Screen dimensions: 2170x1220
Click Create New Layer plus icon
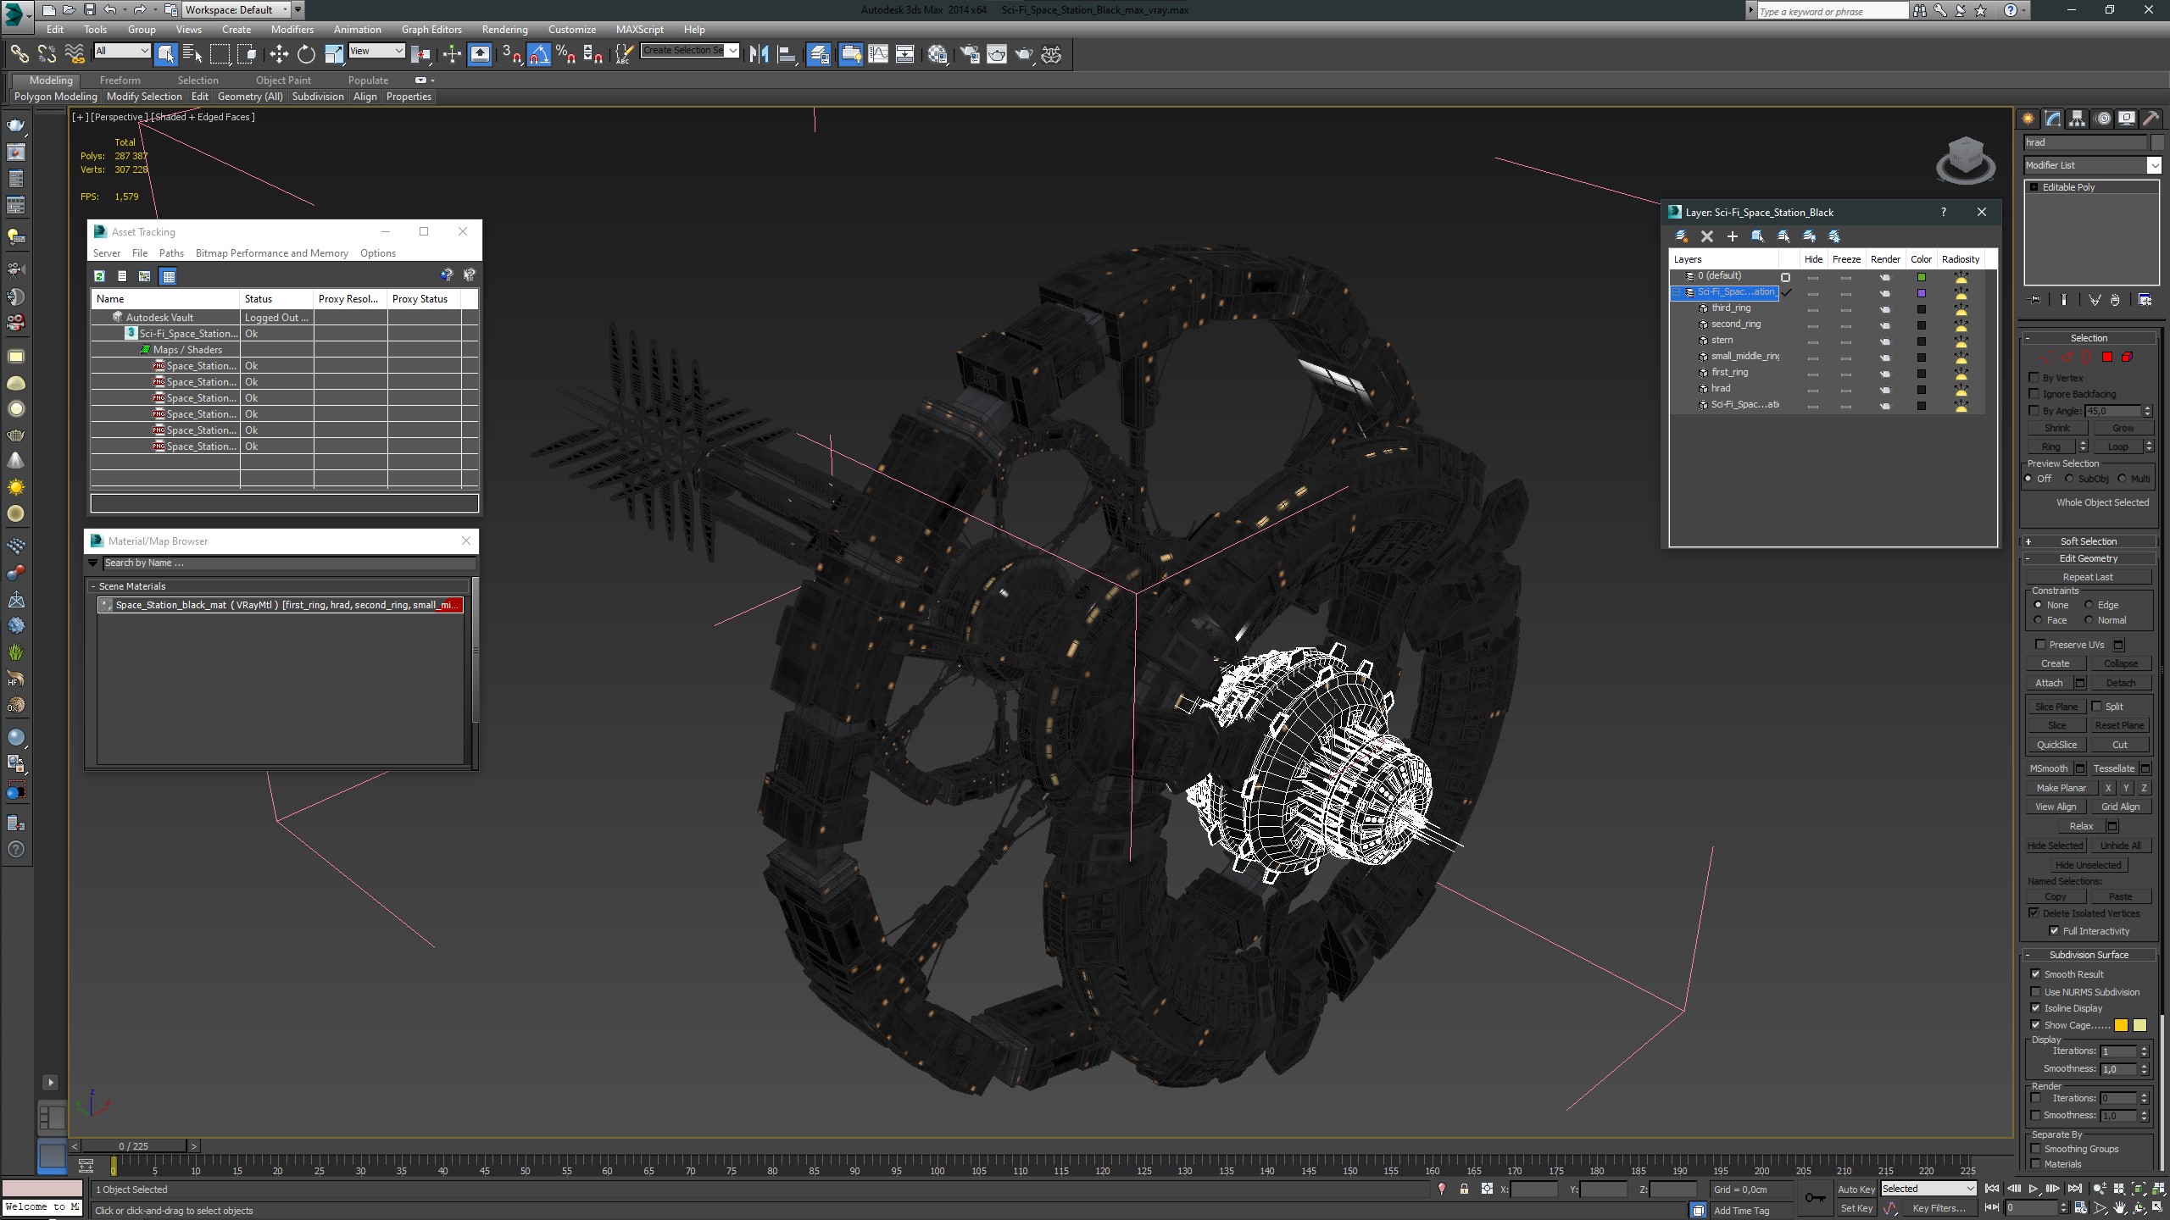(x=1733, y=236)
